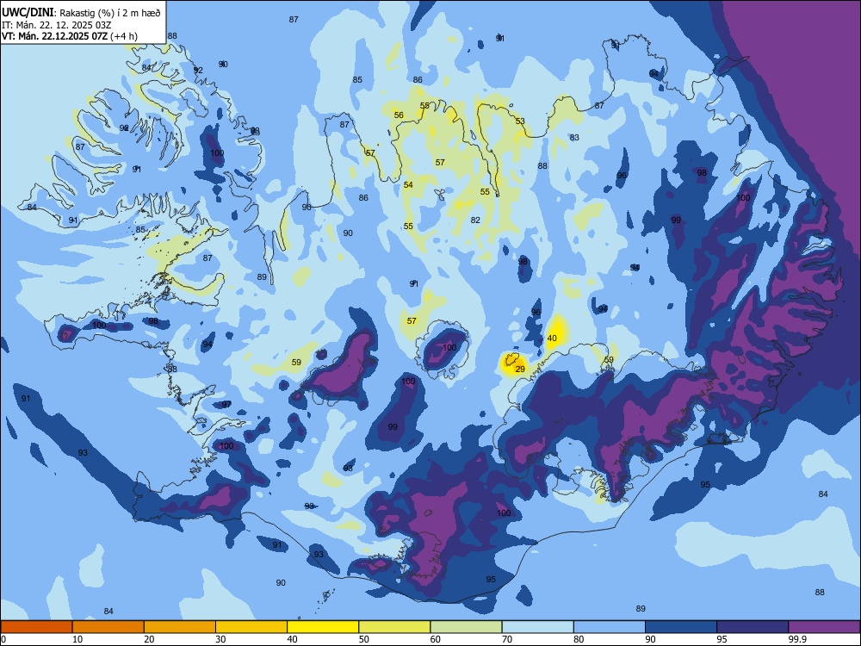Click the legend tick label '50'
Screen dimensions: 861x646
pos(363,639)
